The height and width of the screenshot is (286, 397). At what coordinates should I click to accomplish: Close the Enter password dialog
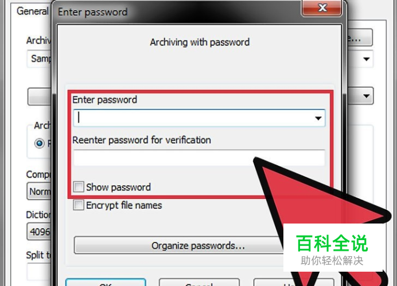321,8
